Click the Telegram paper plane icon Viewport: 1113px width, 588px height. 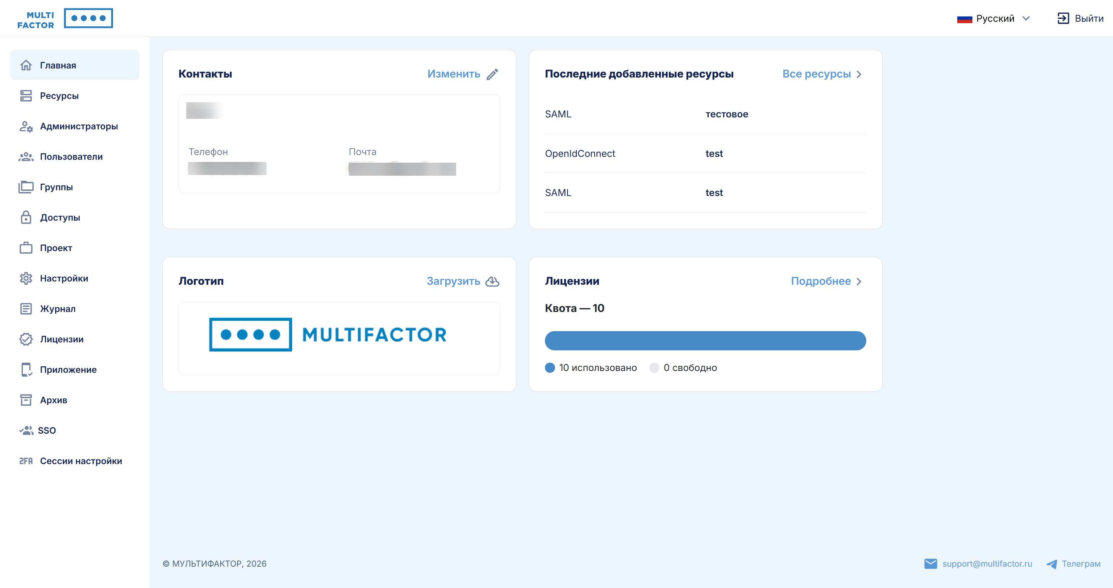click(x=1052, y=564)
